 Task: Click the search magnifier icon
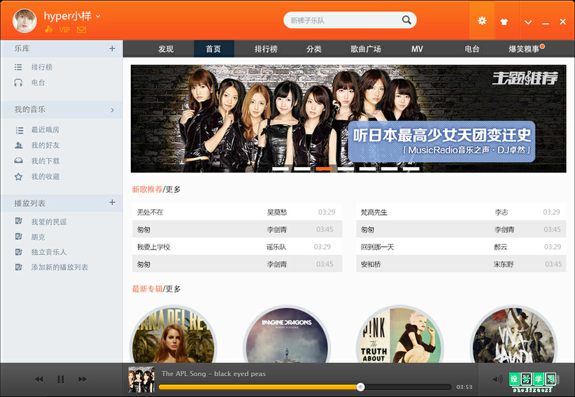tap(406, 20)
